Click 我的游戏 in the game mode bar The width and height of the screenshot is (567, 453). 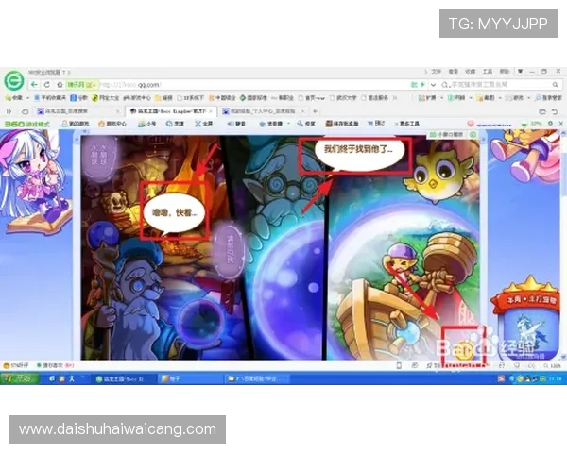pos(76,124)
